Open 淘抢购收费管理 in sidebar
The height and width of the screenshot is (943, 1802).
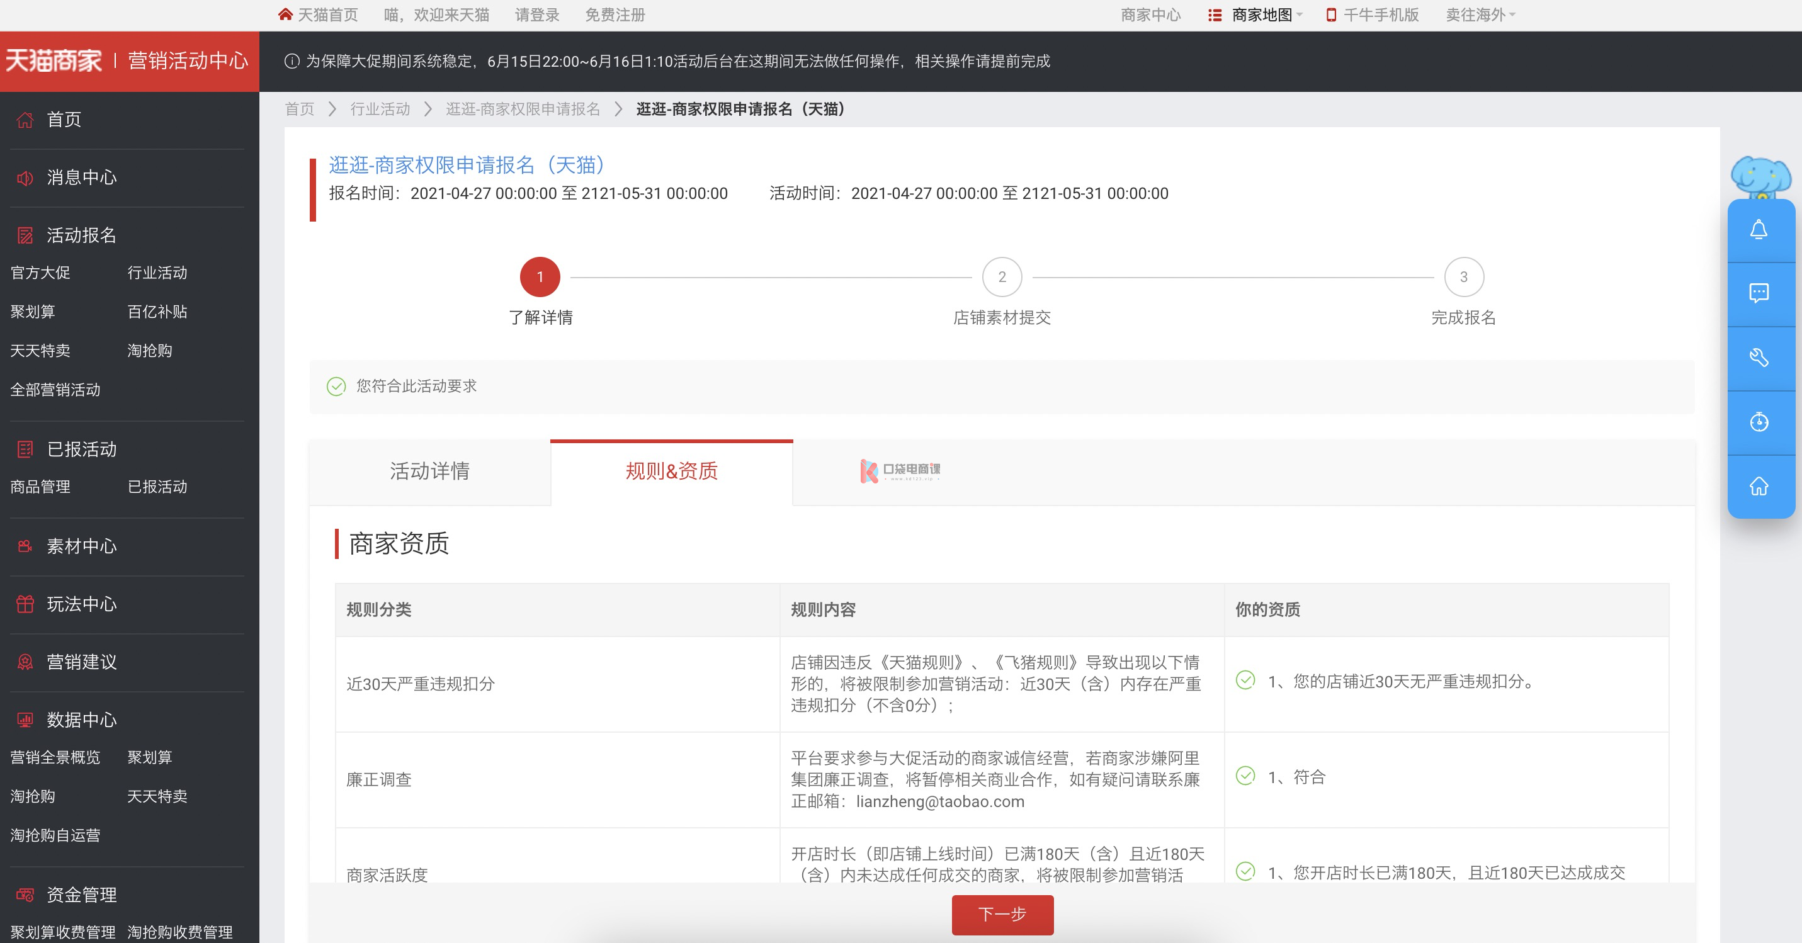tap(180, 932)
